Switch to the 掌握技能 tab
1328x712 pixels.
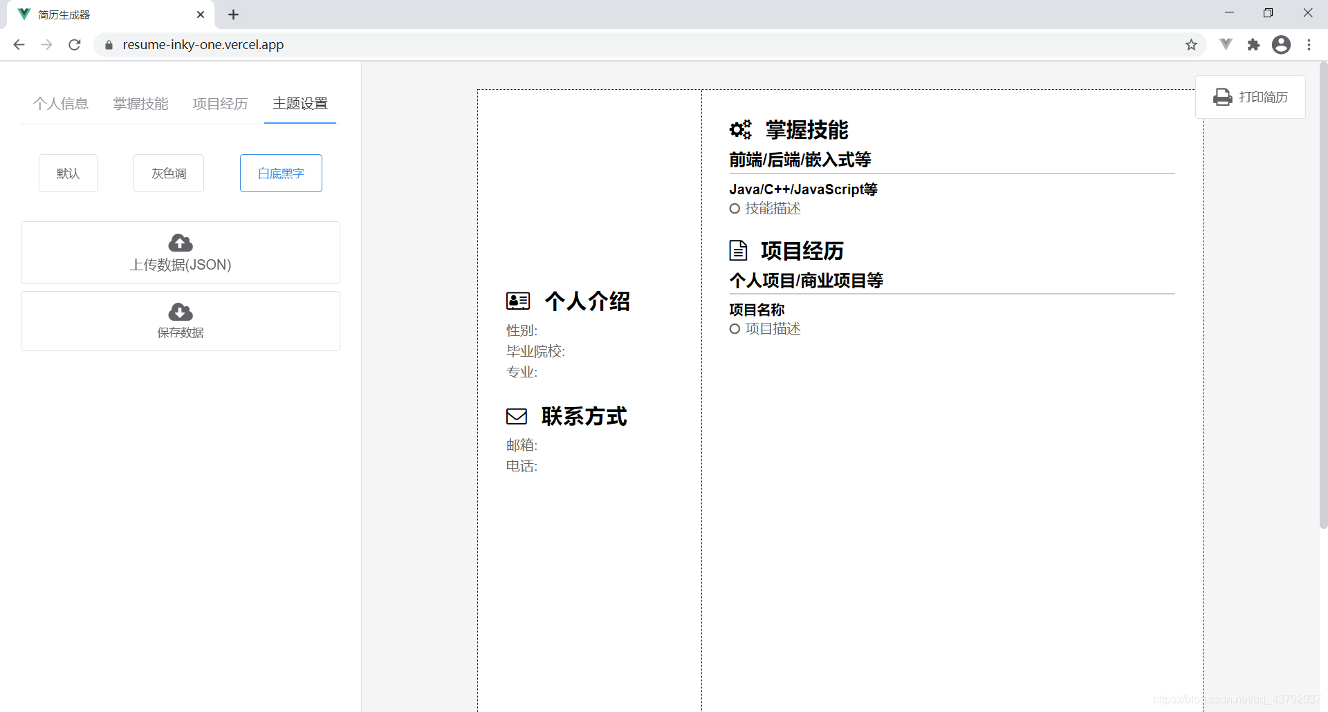coord(140,104)
